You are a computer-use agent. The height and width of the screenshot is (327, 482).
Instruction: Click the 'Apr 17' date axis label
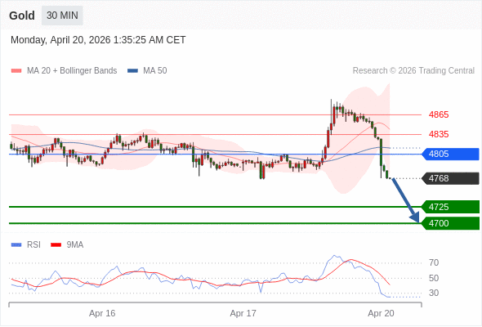point(243,313)
